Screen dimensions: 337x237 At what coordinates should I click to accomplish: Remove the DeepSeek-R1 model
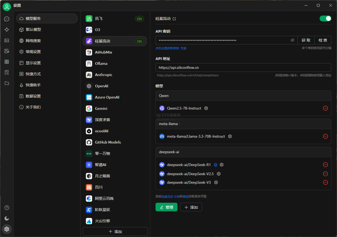[x=325, y=165]
